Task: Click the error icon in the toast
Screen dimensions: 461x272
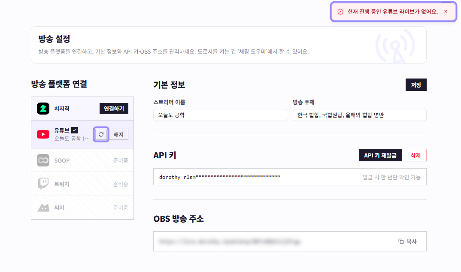Action: (x=340, y=12)
